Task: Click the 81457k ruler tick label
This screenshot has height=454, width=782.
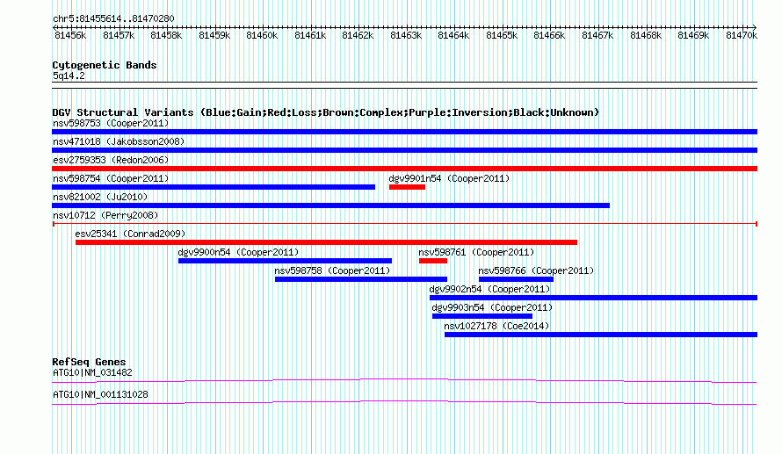Action: click(x=119, y=35)
